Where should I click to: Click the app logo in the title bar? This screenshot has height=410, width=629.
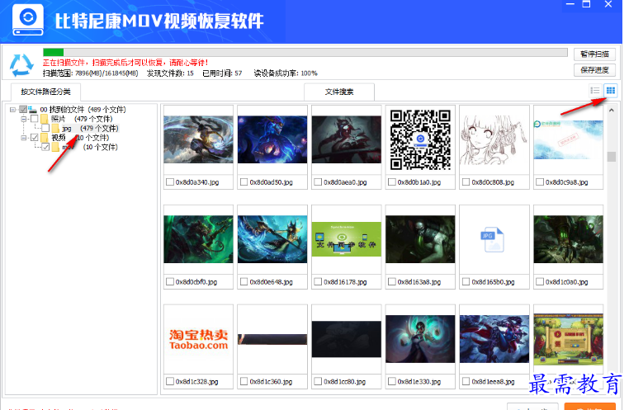pyautogui.click(x=28, y=20)
